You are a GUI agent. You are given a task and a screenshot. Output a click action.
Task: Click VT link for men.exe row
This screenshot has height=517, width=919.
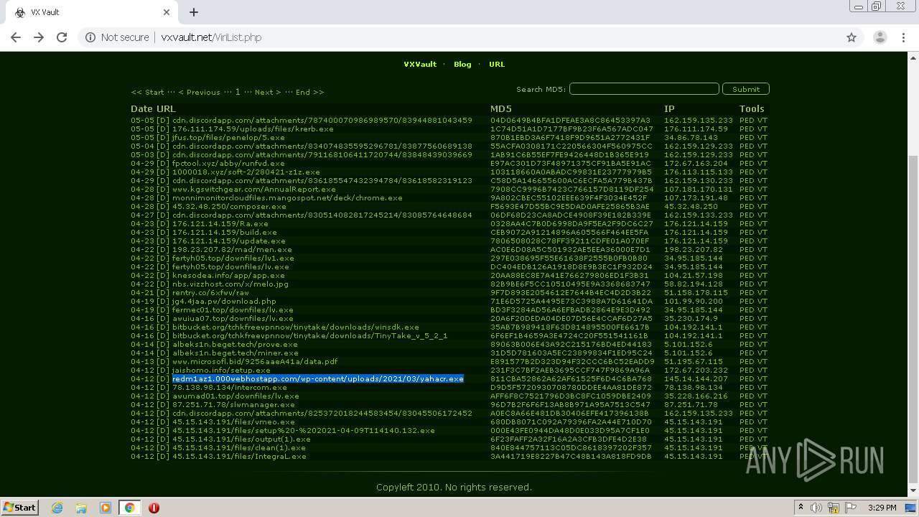[x=762, y=250]
